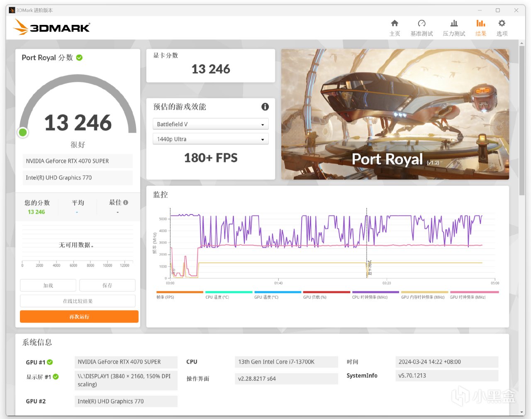This screenshot has height=419, width=531.
Task: Click the Port Royal preview image
Action: 395,114
